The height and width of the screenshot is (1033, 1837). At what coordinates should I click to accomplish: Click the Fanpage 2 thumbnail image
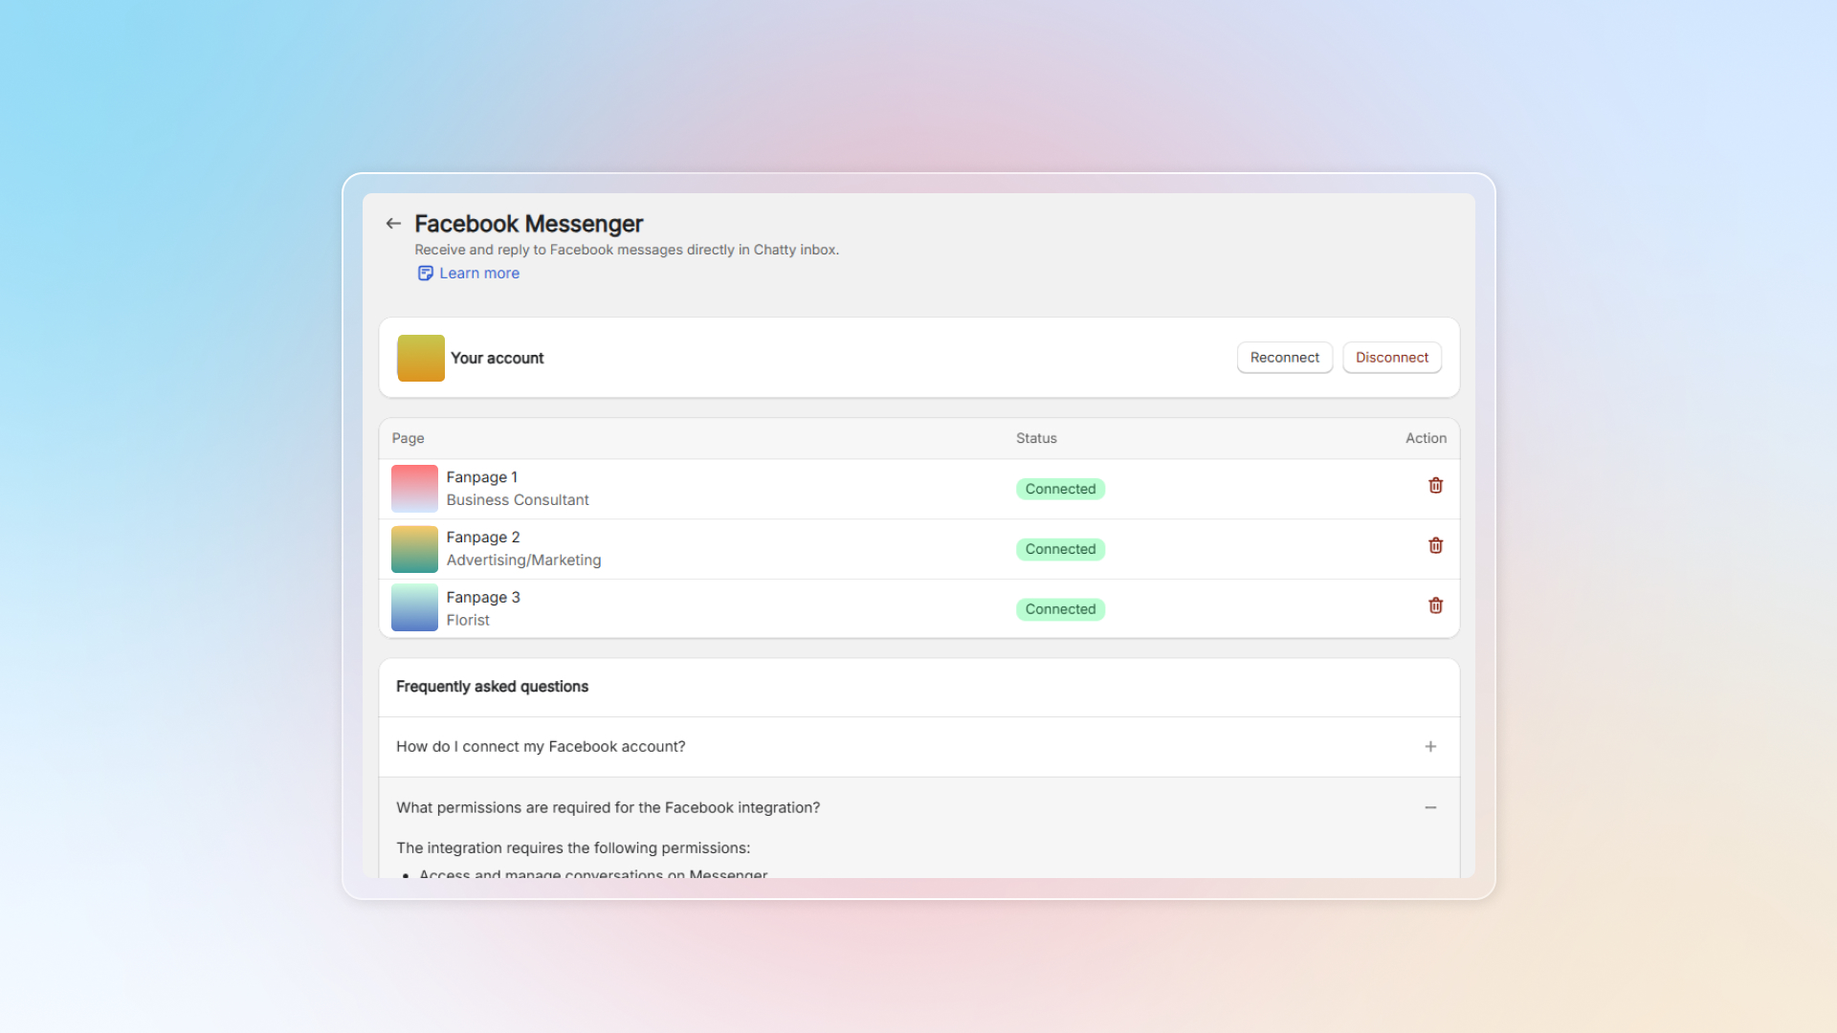414,549
